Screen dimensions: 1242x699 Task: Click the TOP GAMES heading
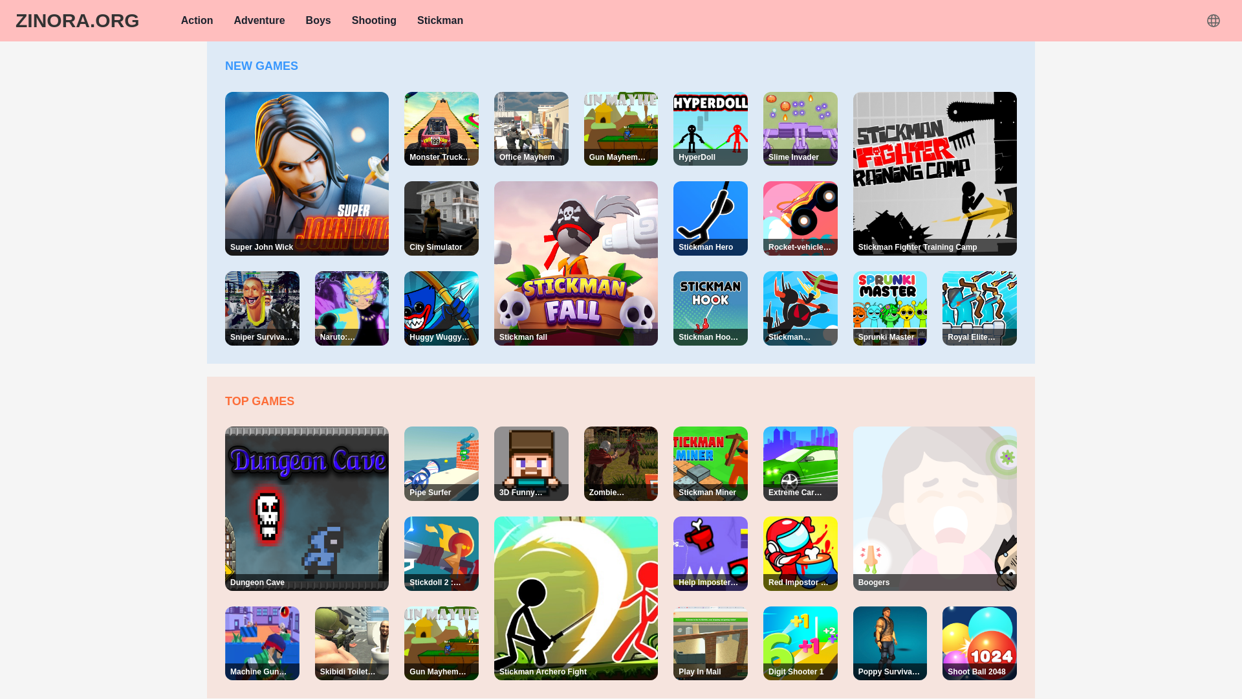pyautogui.click(x=259, y=401)
